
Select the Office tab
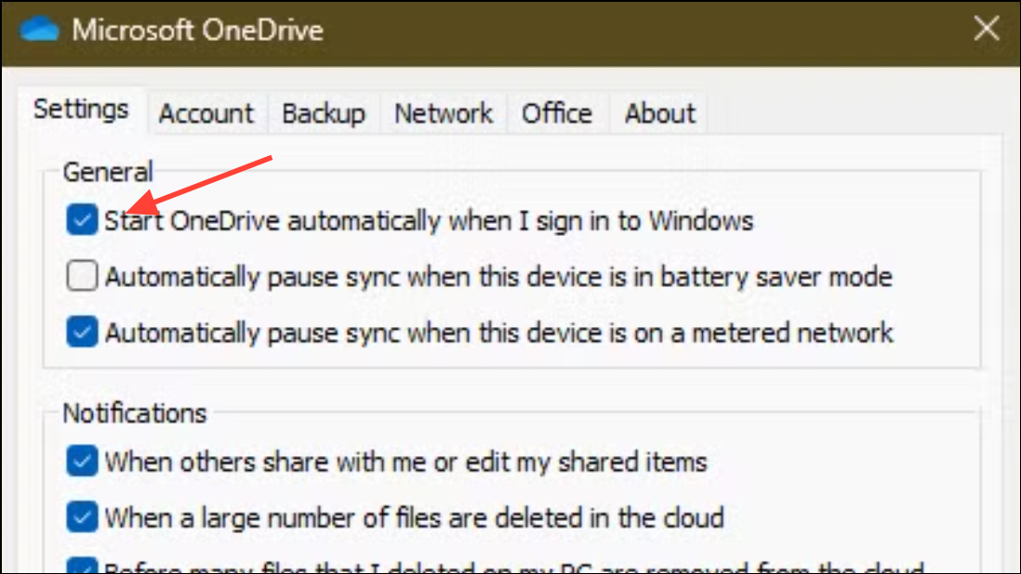(556, 113)
